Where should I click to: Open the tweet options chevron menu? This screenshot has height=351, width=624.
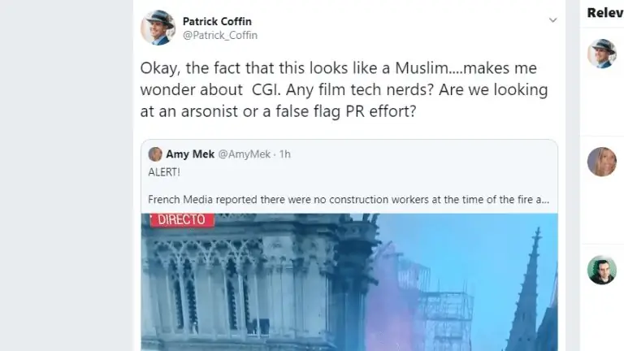click(552, 19)
